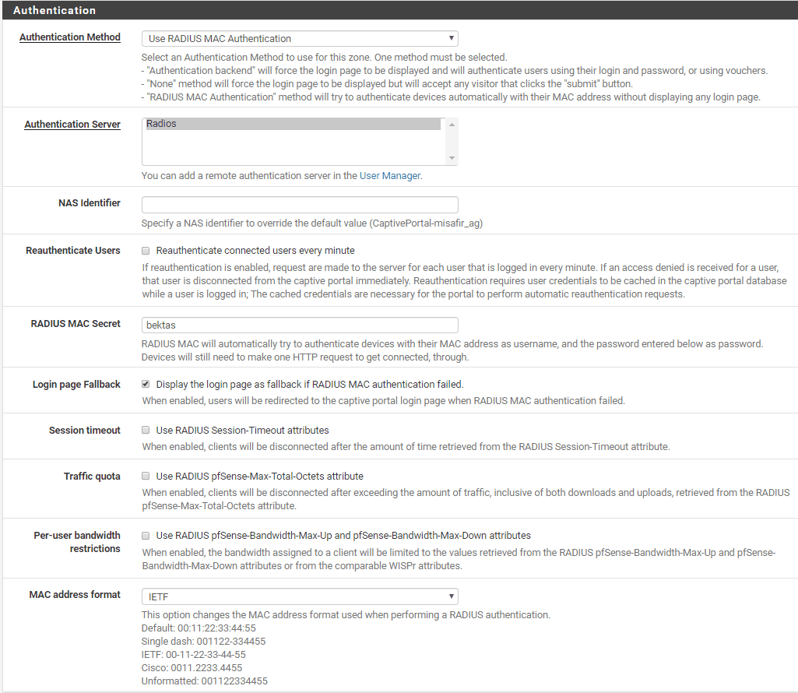Image resolution: width=798 pixels, height=693 pixels.
Task: Select Radios in the Authentication Server list
Action: (293, 124)
